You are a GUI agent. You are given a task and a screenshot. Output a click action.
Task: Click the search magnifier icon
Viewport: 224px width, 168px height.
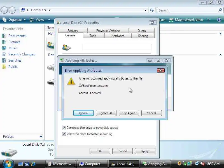tap(220, 10)
